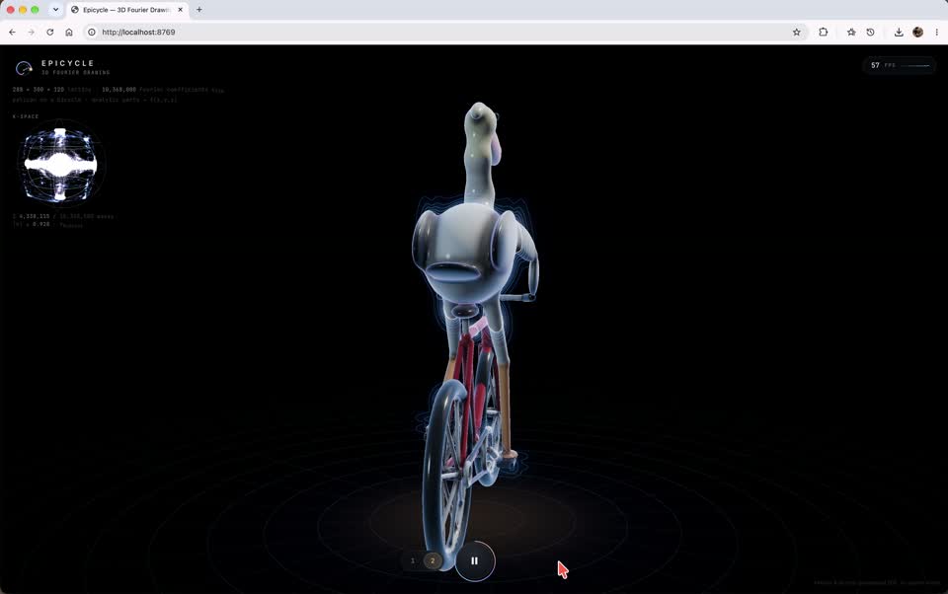
Task: Open the downloads panel
Action: tap(899, 32)
